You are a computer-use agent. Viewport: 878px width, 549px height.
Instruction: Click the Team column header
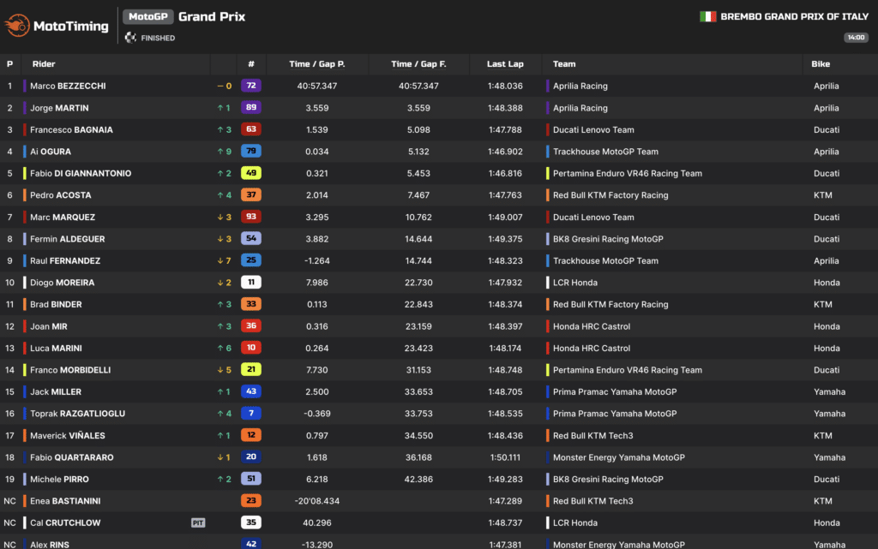click(x=564, y=63)
